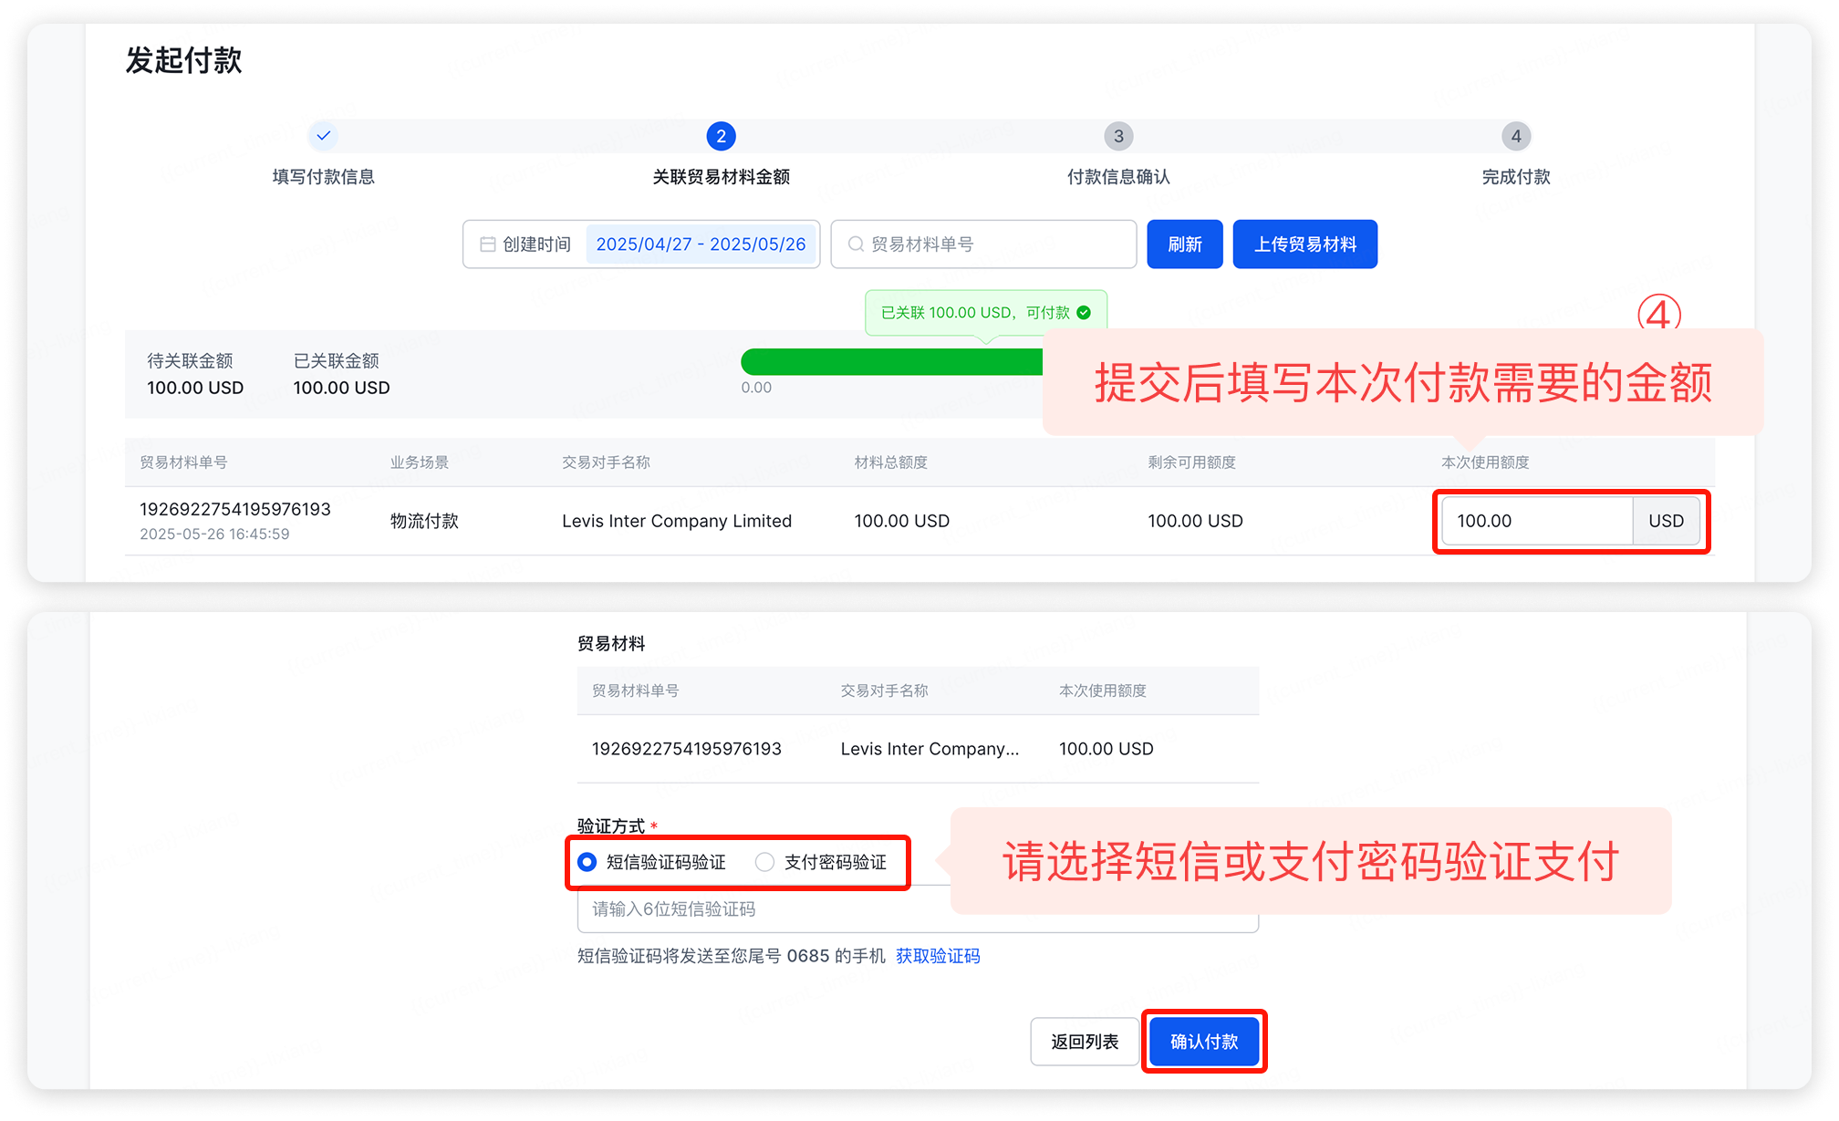Select 支付密码验证 radio option
This screenshot has height=1121, width=1839.
pyautogui.click(x=764, y=862)
